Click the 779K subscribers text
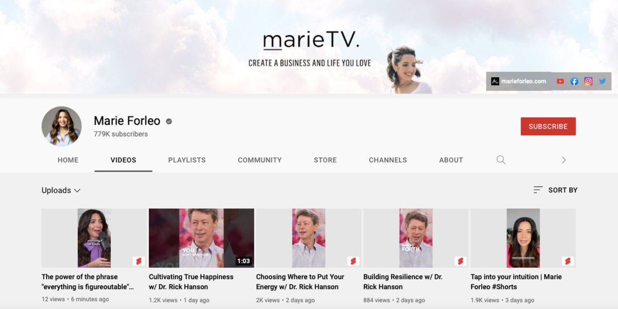This screenshot has height=309, width=618. 121,134
